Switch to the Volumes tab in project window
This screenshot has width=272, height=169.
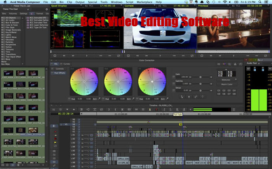pyautogui.click(x=13, y=14)
